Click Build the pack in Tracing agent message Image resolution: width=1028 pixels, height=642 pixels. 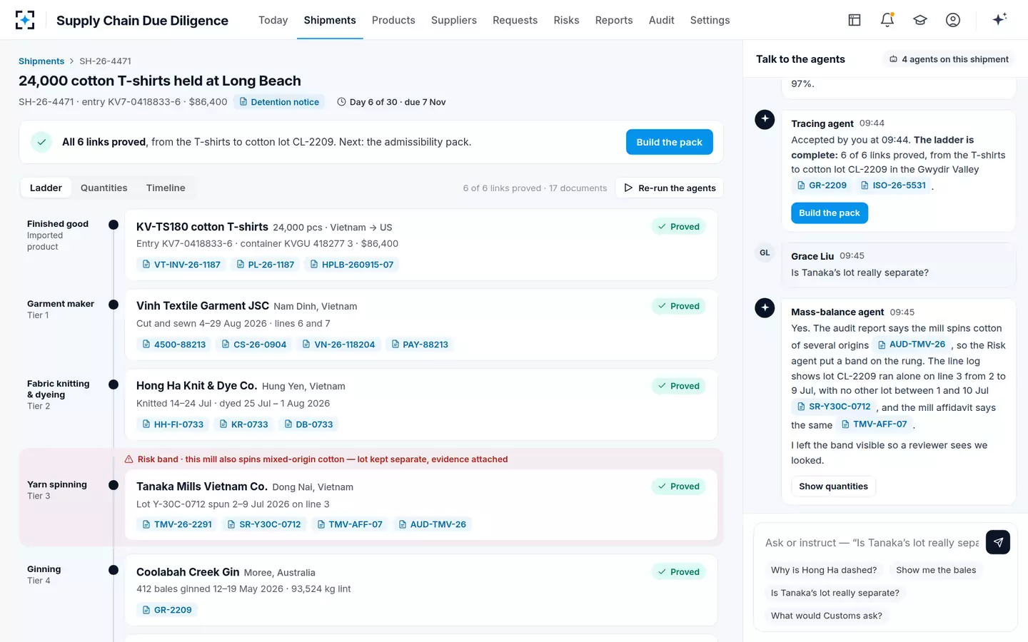pyautogui.click(x=830, y=213)
